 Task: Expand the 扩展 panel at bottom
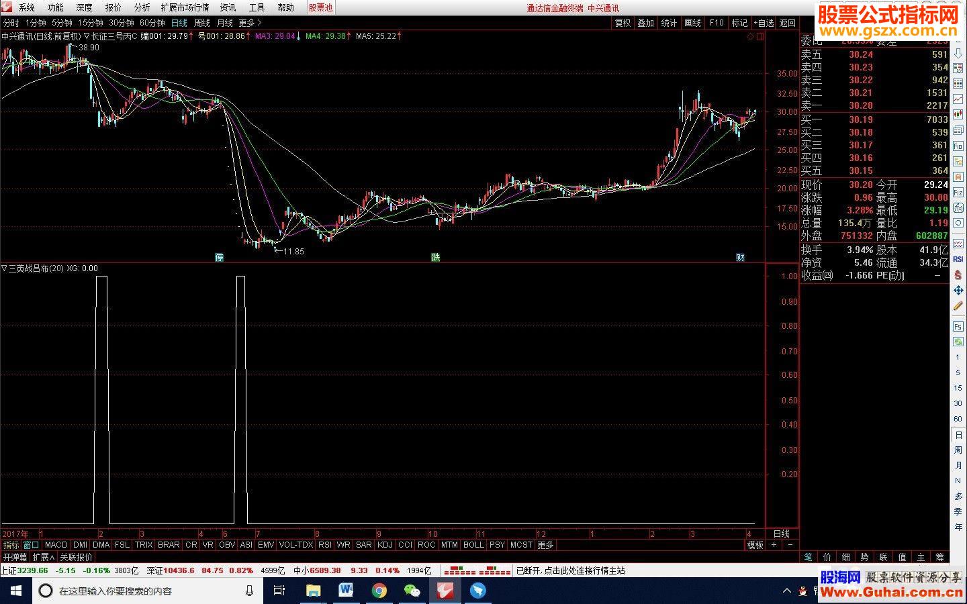[43, 557]
